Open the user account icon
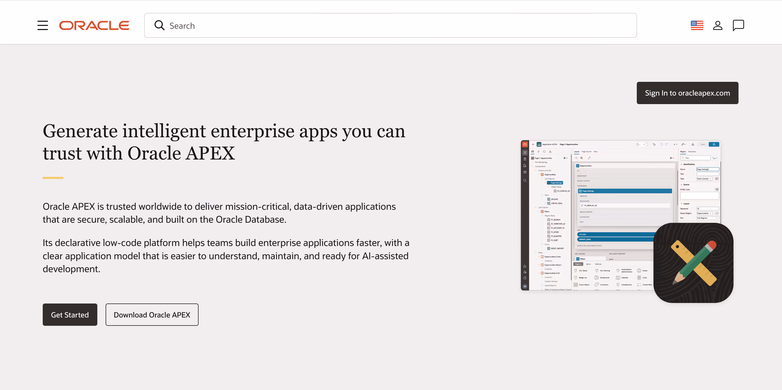 tap(718, 26)
